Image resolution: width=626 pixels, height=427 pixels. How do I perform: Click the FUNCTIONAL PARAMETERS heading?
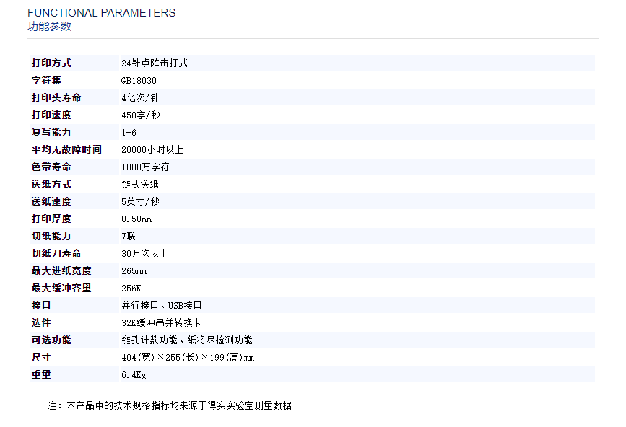click(101, 13)
